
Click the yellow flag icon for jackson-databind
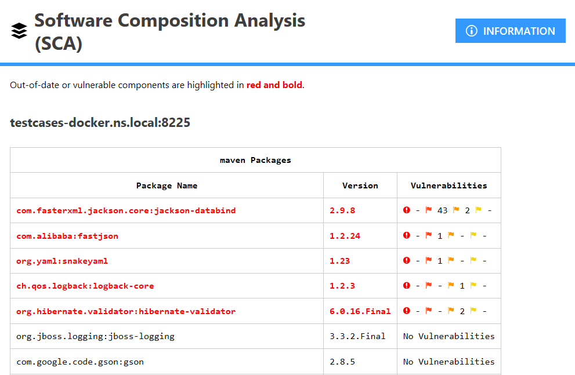pos(478,210)
